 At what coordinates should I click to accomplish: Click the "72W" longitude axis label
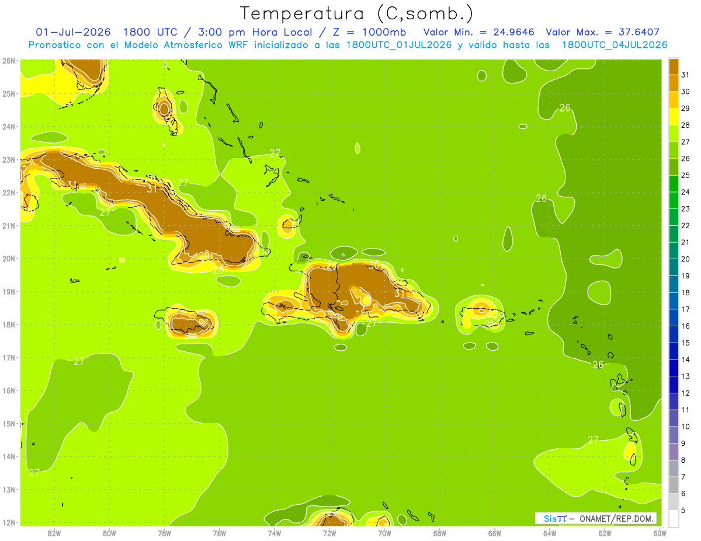(329, 533)
